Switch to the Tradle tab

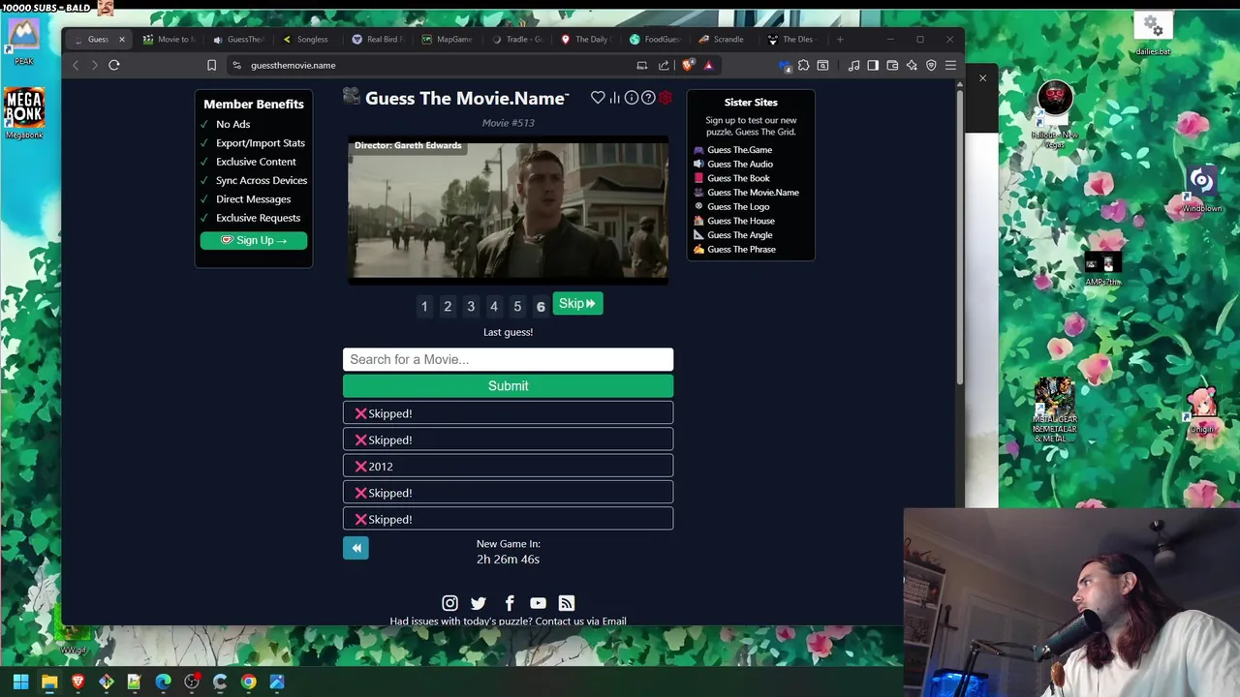pyautogui.click(x=517, y=40)
